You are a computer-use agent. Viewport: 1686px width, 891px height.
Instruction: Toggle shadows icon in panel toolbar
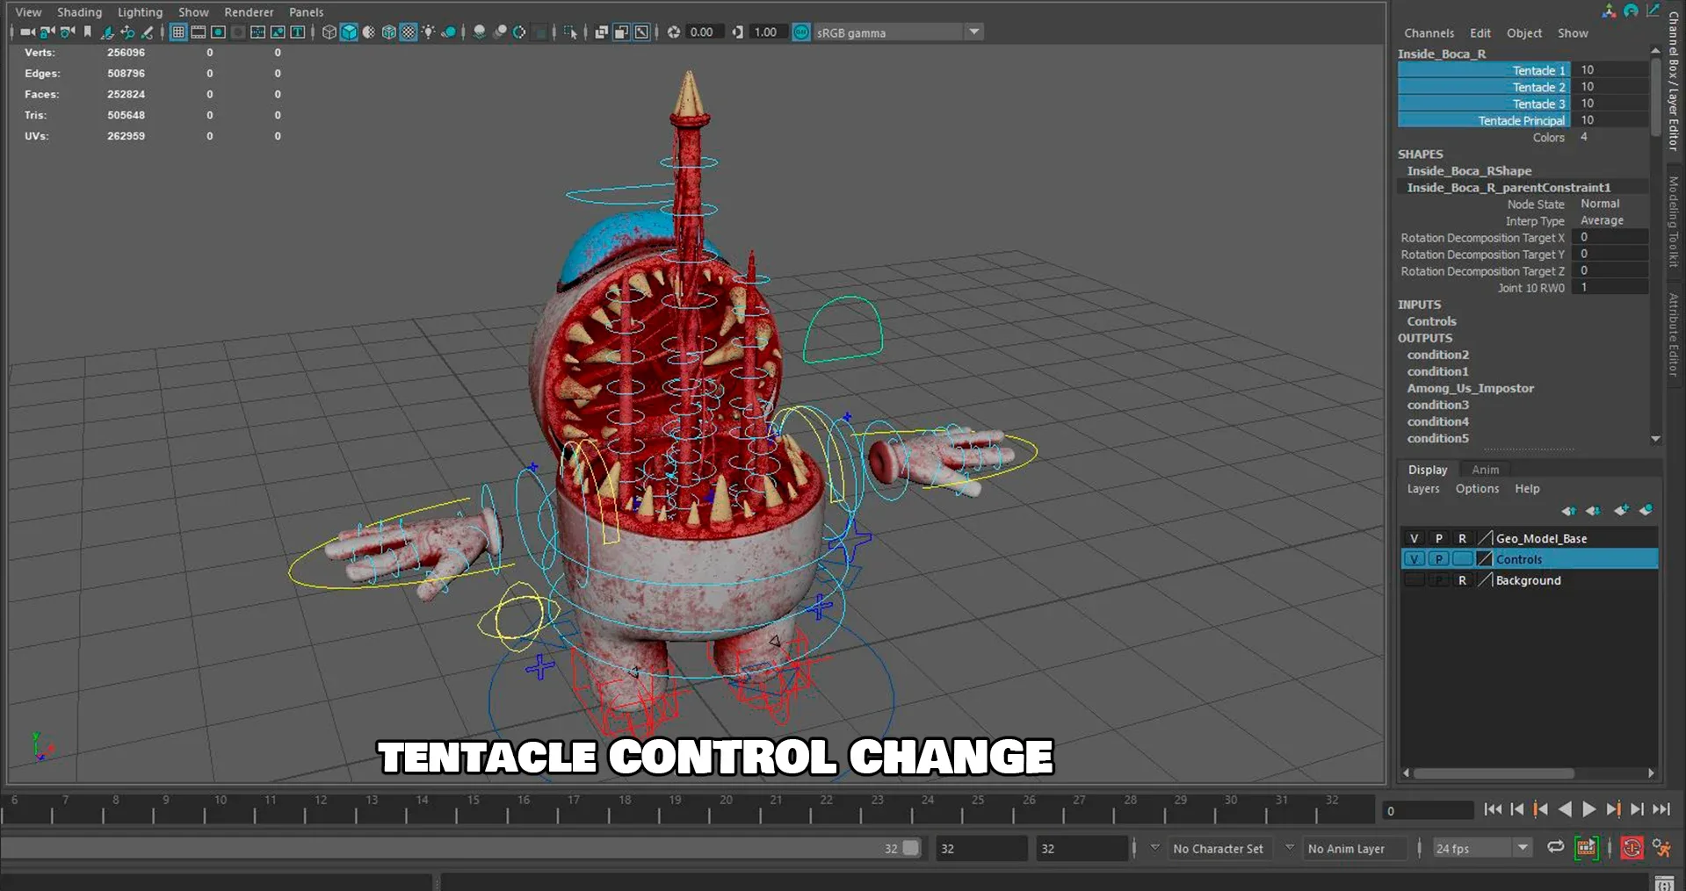(448, 32)
